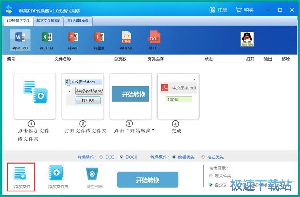The image size is (300, 197).
Task: Click the 添加文件夹 add folder icon
Action: tap(58, 177)
